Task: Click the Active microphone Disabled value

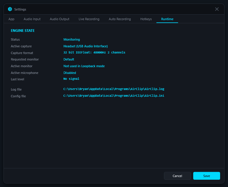Action: [70, 73]
